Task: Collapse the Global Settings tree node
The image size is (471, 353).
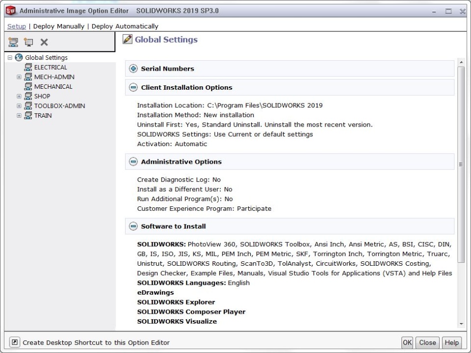Action: coord(10,57)
